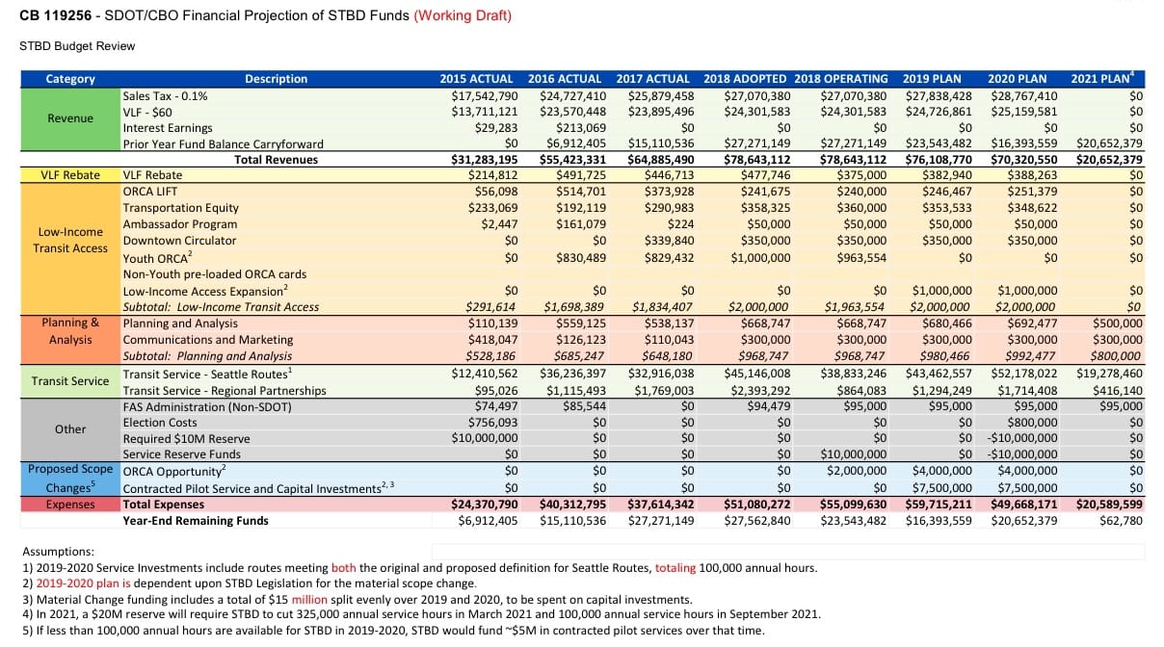
Task: Select the CB 119256 title text
Action: 53,15
